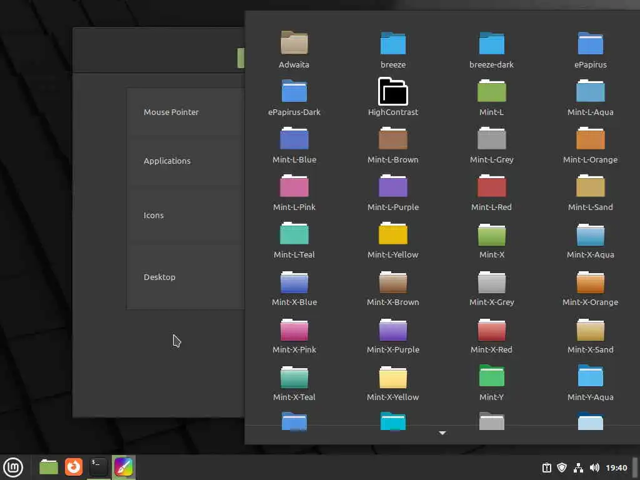Pick the breeze-dark icon theme
The image size is (640, 480).
click(x=491, y=50)
